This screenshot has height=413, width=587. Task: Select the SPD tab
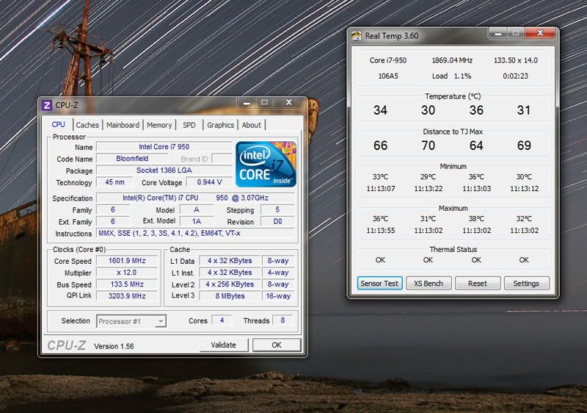(189, 125)
